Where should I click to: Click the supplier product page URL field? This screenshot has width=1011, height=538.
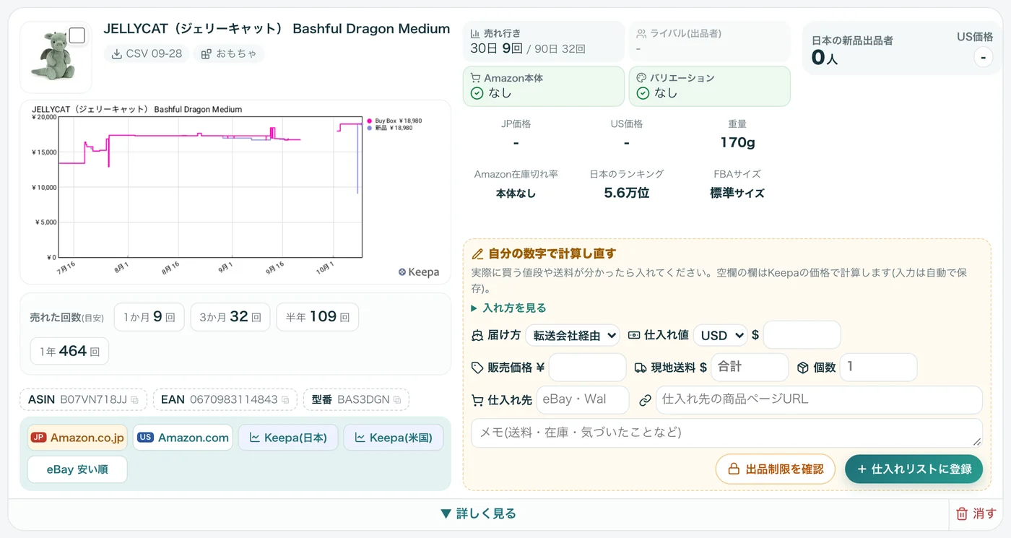coord(819,399)
